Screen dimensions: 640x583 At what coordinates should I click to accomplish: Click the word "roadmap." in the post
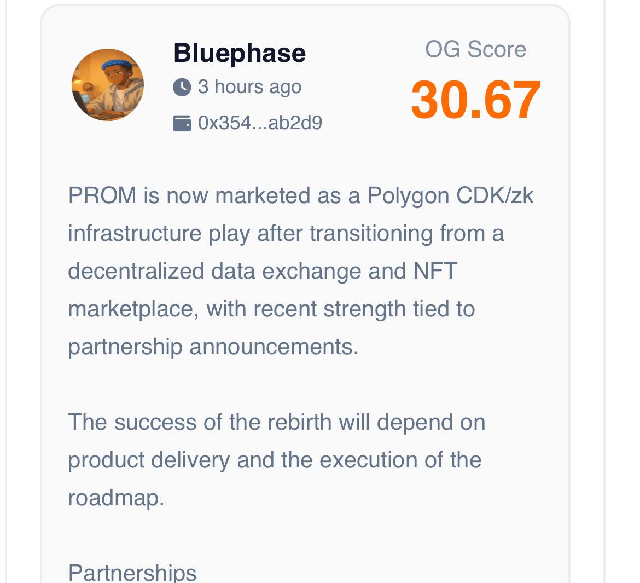pos(116,498)
